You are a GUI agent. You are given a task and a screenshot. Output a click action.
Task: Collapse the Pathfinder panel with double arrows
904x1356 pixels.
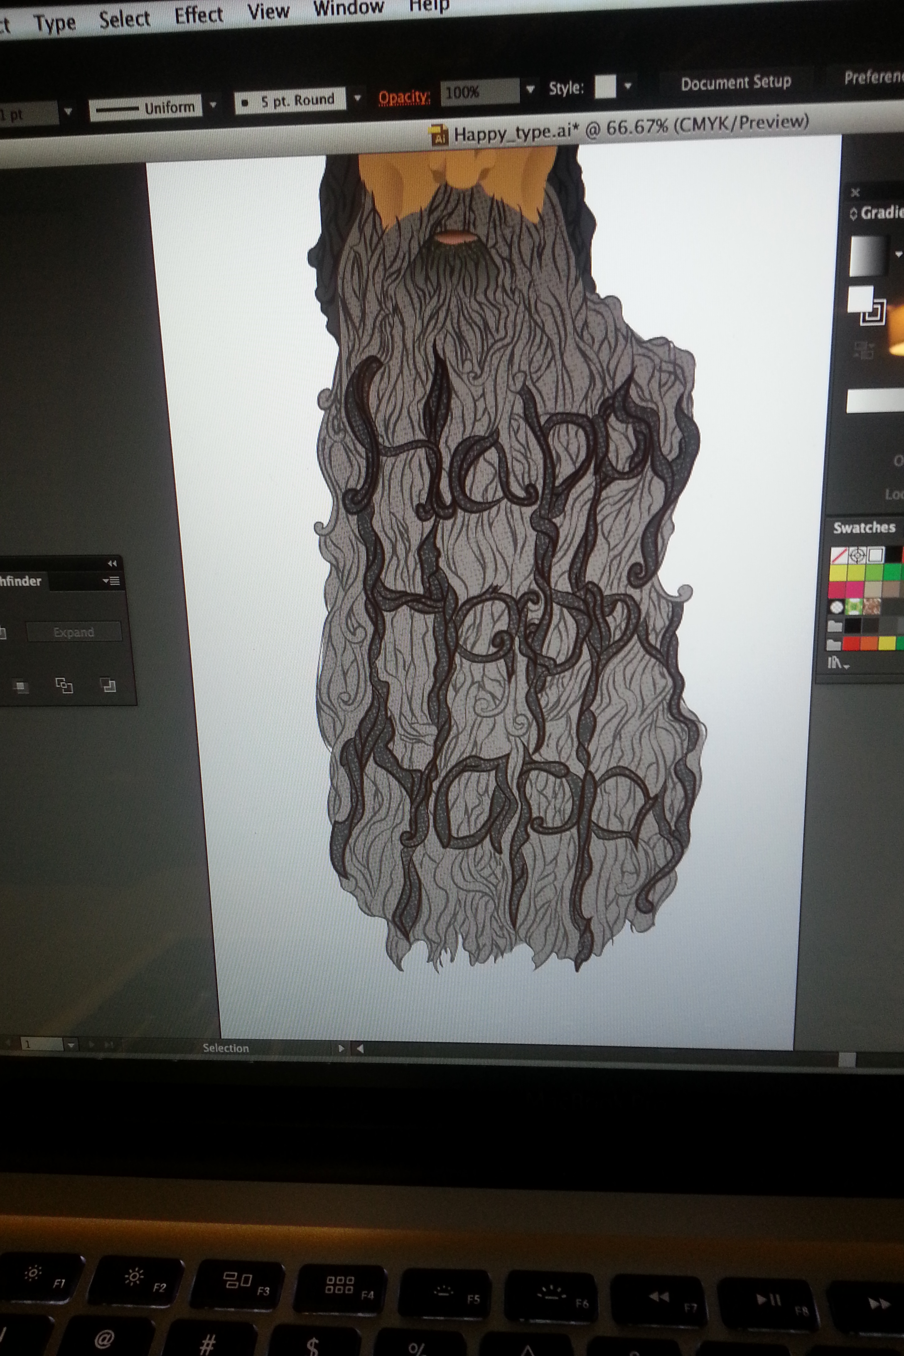pos(112,563)
